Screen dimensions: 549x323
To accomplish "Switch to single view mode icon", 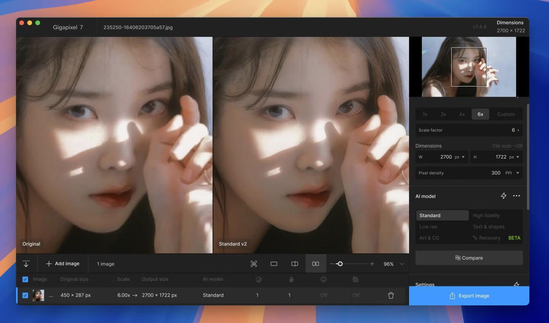I will [x=274, y=264].
